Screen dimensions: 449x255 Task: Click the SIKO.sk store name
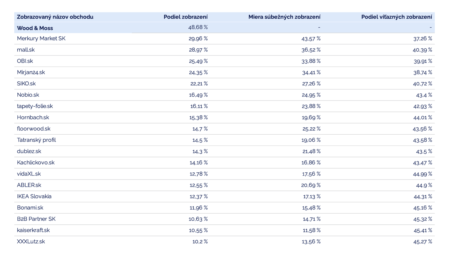[26, 84]
